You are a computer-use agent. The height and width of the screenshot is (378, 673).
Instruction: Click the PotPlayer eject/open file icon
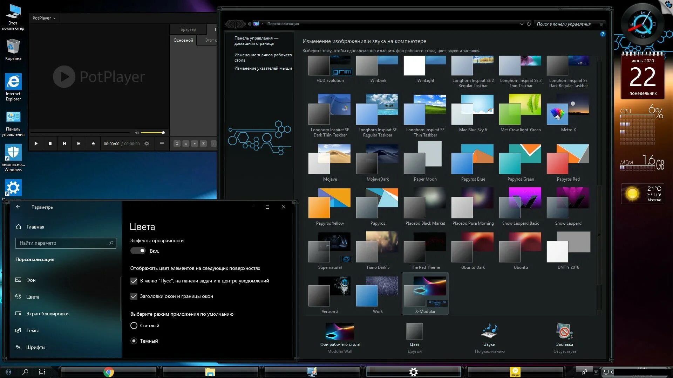(93, 143)
